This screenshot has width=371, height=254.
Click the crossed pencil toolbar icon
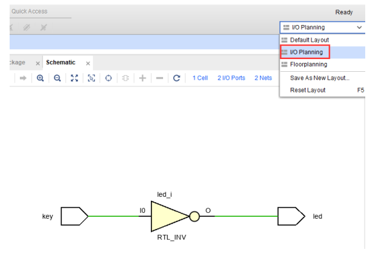tap(26, 28)
